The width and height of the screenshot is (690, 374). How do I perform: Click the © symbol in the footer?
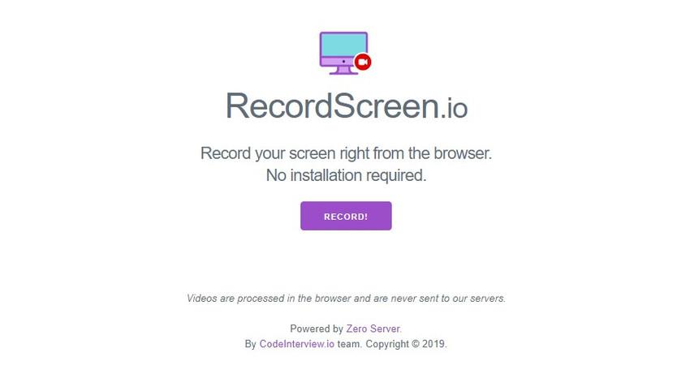pos(415,344)
